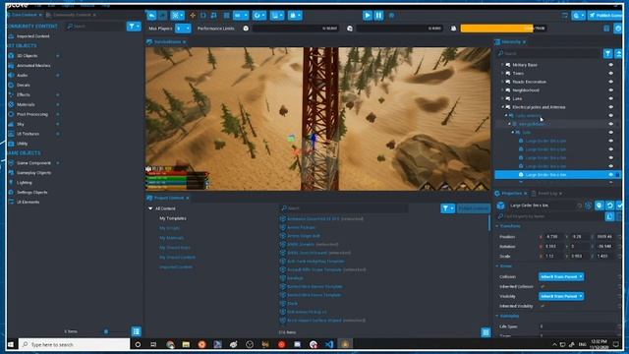Select the 3D Objects category
This screenshot has width=629, height=354.
coord(27,56)
